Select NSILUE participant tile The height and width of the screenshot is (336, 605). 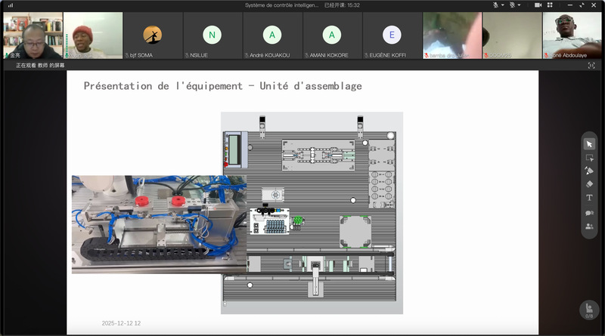(x=213, y=35)
